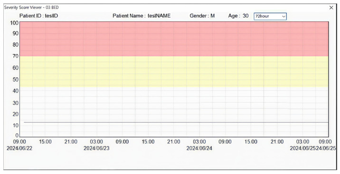
Task: Click the 2024/06/22 date label
Action: [19, 148]
